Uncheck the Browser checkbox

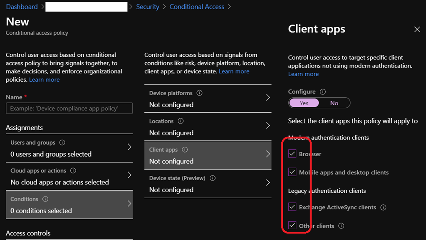[292, 154]
